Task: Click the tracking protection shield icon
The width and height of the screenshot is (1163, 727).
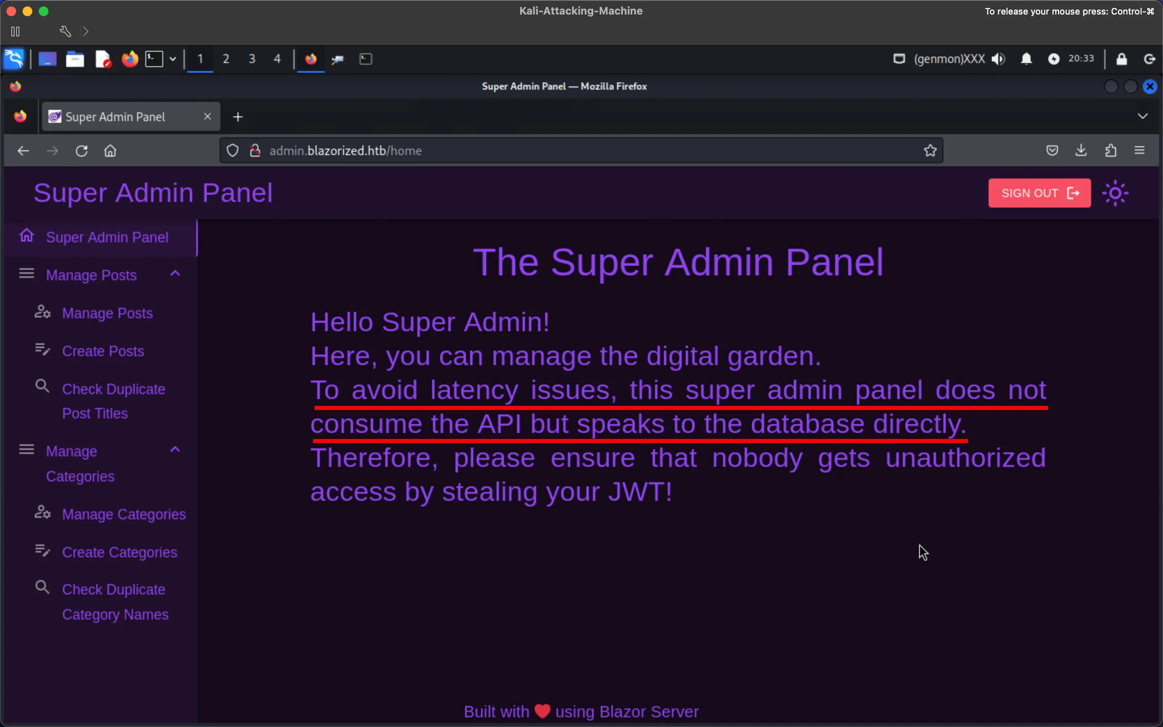Action: (x=233, y=151)
